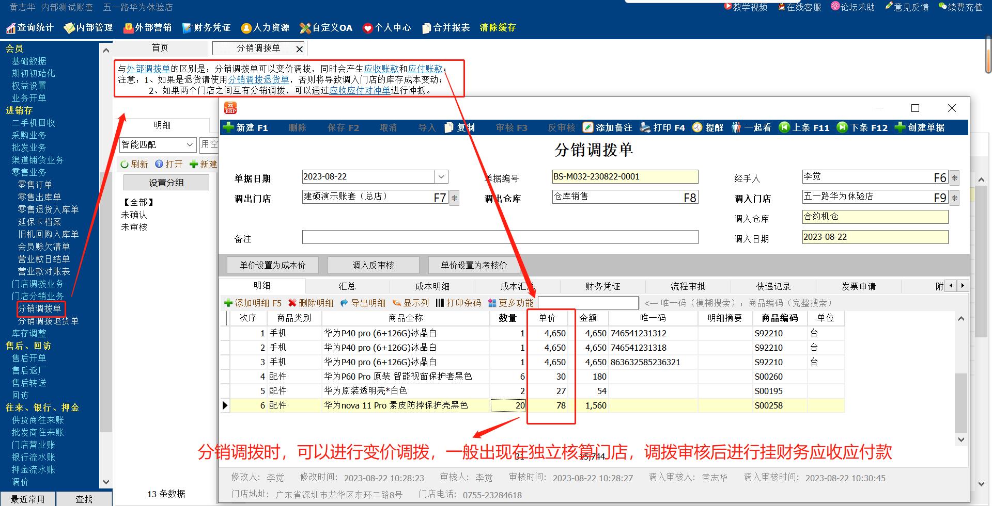Switch to the 发票申请 tab

tap(859, 286)
